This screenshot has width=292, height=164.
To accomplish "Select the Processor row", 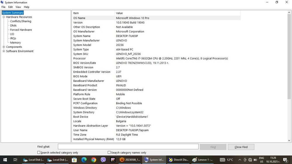I will point(156,58).
